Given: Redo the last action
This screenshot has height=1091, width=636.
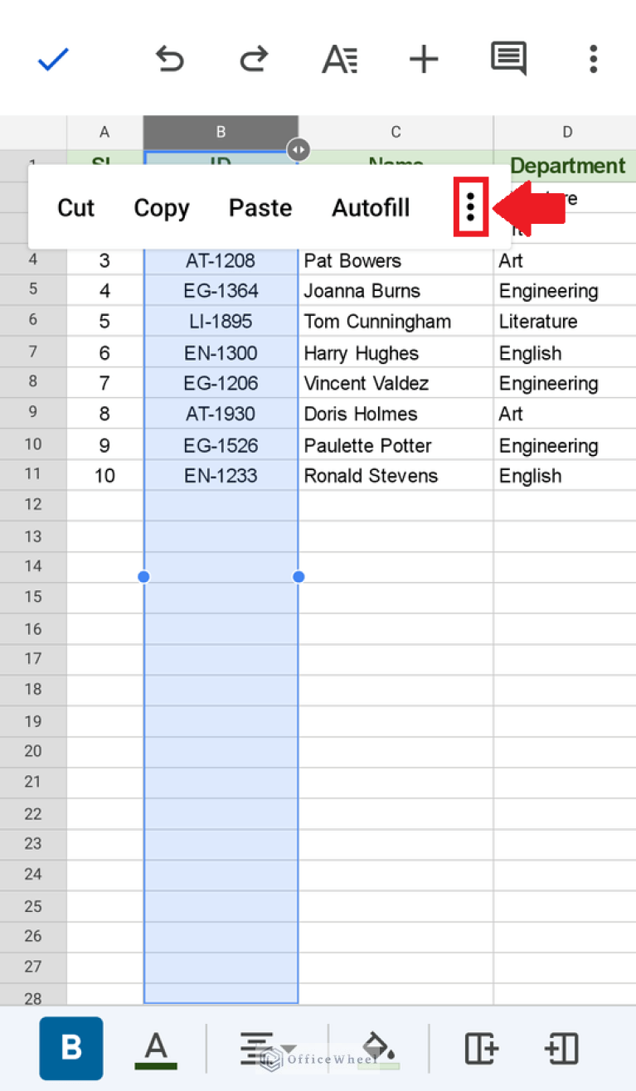Looking at the screenshot, I should tap(253, 59).
